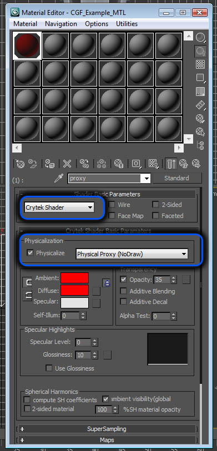Viewport: 217px width, 451px height.
Task: Check the 2-sided material checkbox
Action: [x=27, y=409]
